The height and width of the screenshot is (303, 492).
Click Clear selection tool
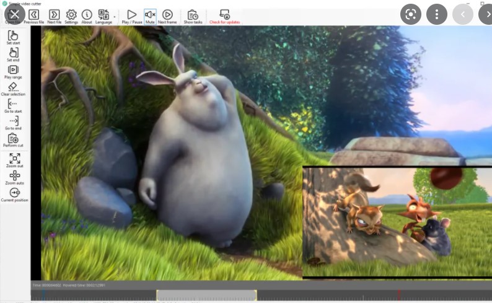[x=13, y=89]
